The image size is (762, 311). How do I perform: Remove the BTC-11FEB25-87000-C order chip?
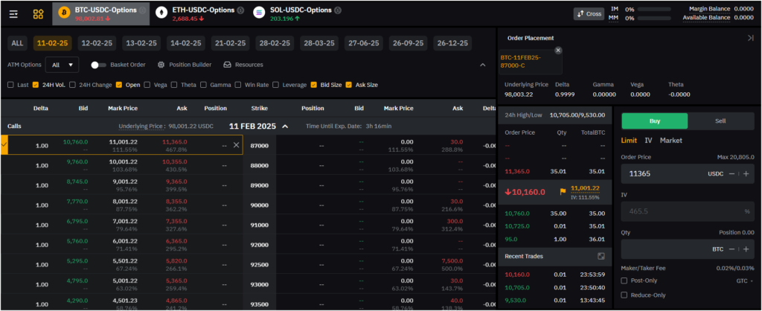[558, 50]
